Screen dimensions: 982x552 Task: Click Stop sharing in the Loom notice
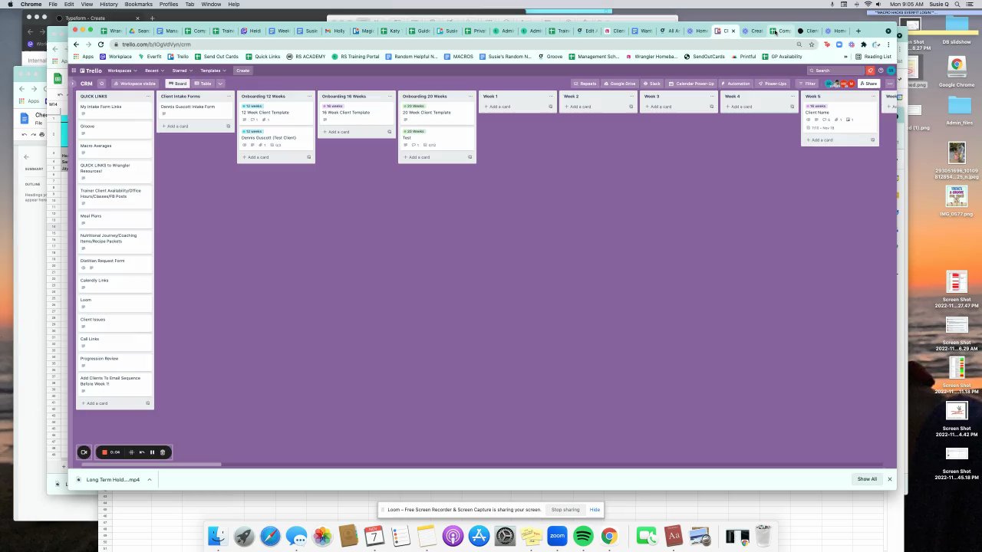coord(565,510)
